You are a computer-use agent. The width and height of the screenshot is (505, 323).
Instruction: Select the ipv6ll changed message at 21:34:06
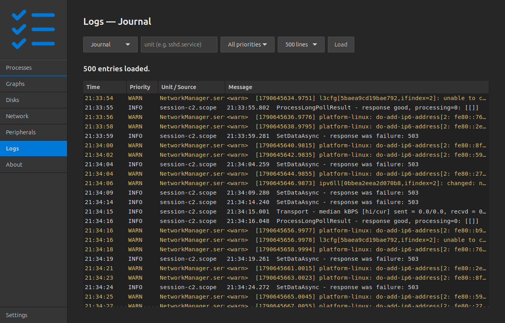coord(356,183)
